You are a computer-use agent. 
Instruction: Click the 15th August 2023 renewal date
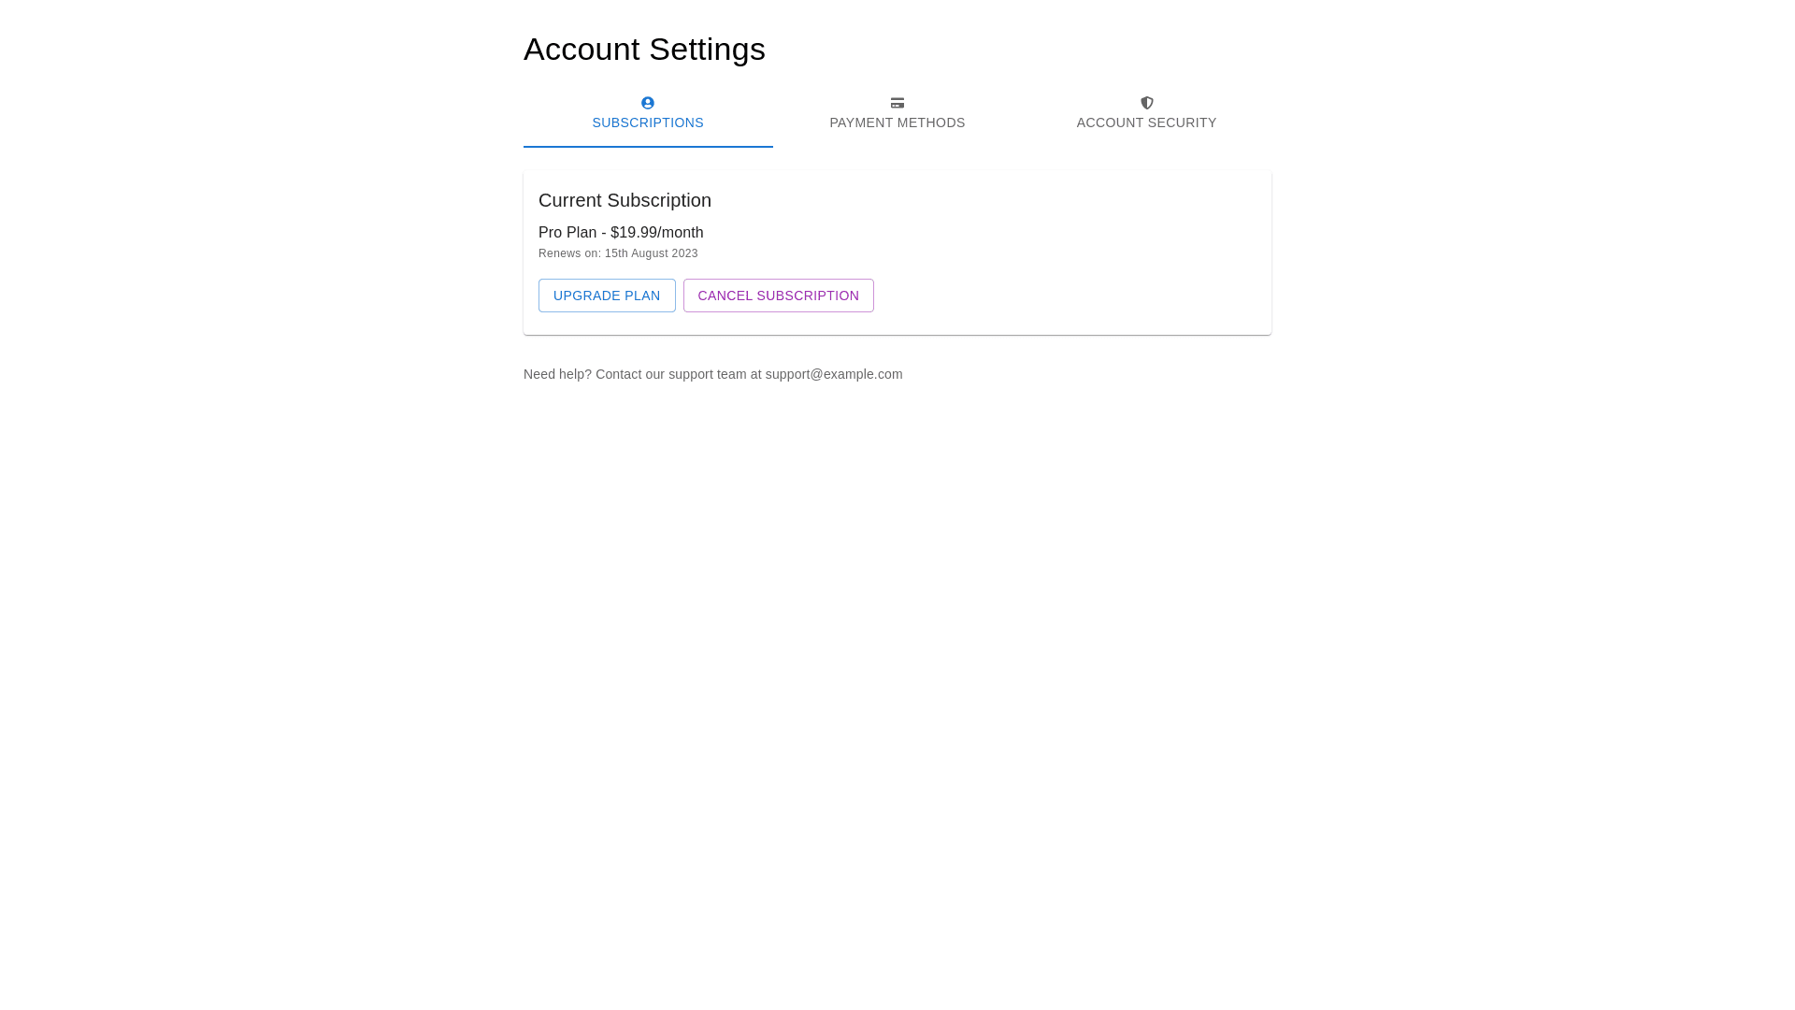(652, 253)
